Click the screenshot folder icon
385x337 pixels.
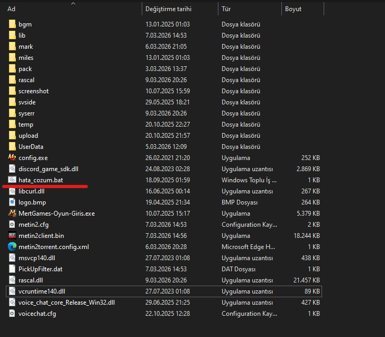pyautogui.click(x=12, y=91)
